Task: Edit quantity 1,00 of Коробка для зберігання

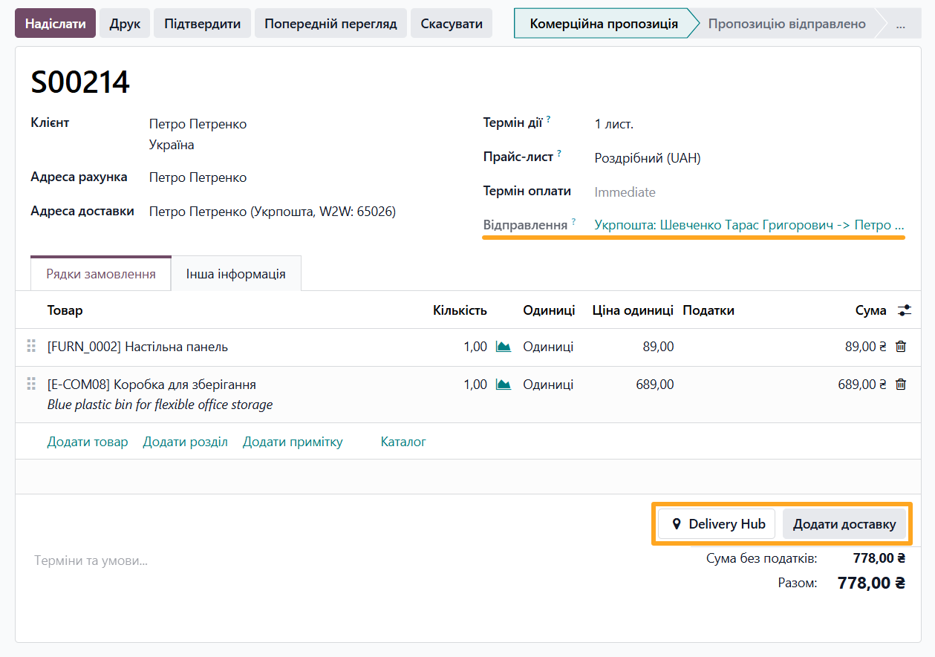Action: coord(475,385)
